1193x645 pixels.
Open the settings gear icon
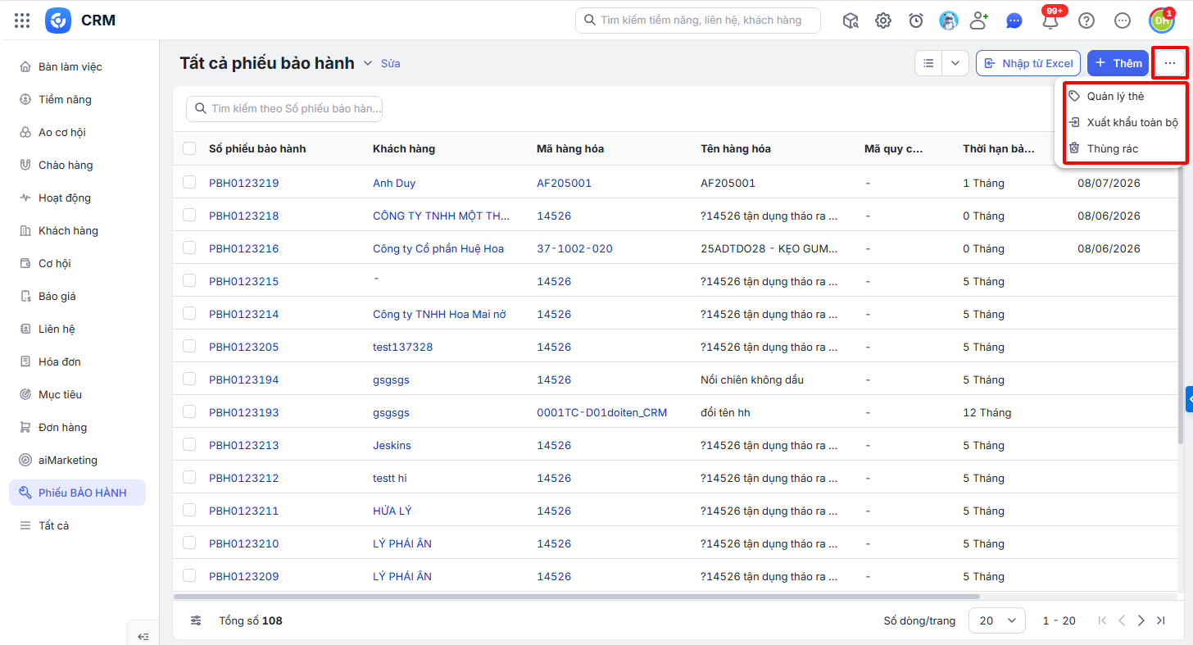883,20
